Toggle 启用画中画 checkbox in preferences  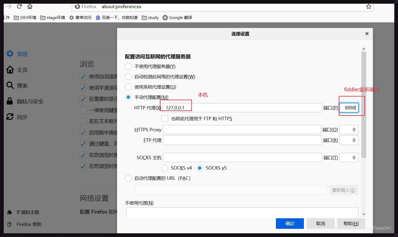point(83,132)
